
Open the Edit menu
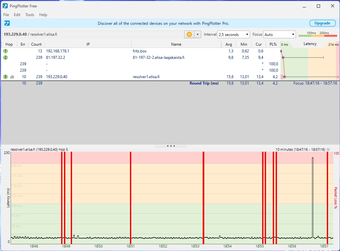17,15
